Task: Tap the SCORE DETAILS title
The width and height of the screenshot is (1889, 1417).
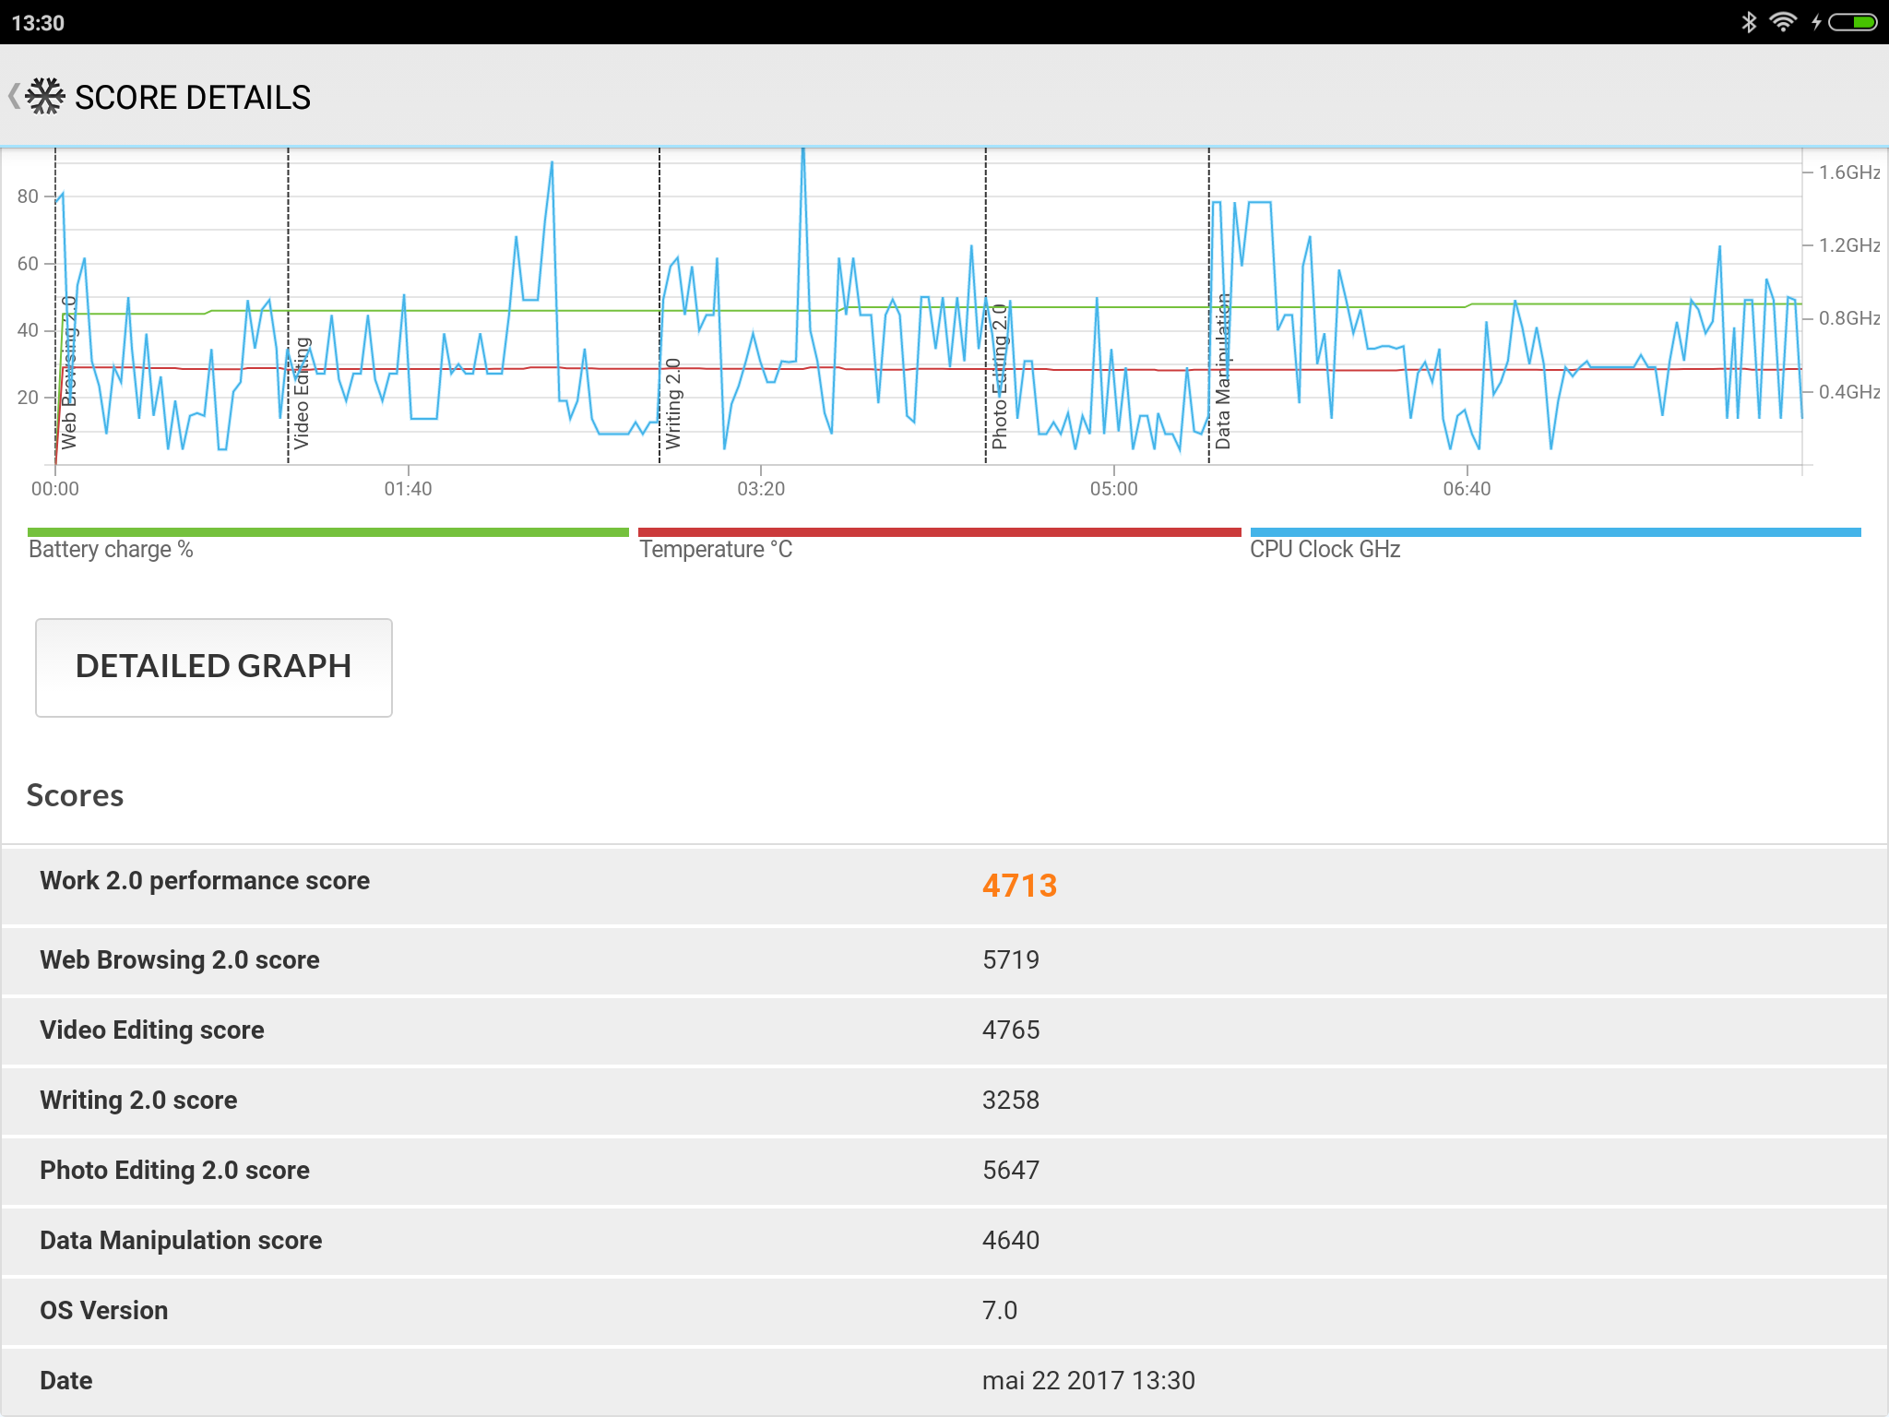Action: (192, 97)
